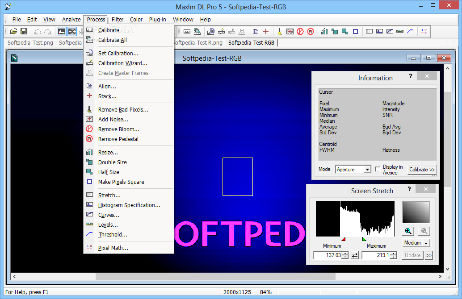The width and height of the screenshot is (462, 299).
Task: Click the Half Size toolbar icon
Action: (x=345, y=32)
